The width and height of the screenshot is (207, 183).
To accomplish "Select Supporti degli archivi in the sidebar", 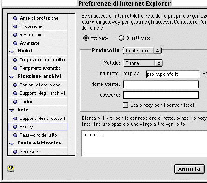I will (x=38, y=93).
